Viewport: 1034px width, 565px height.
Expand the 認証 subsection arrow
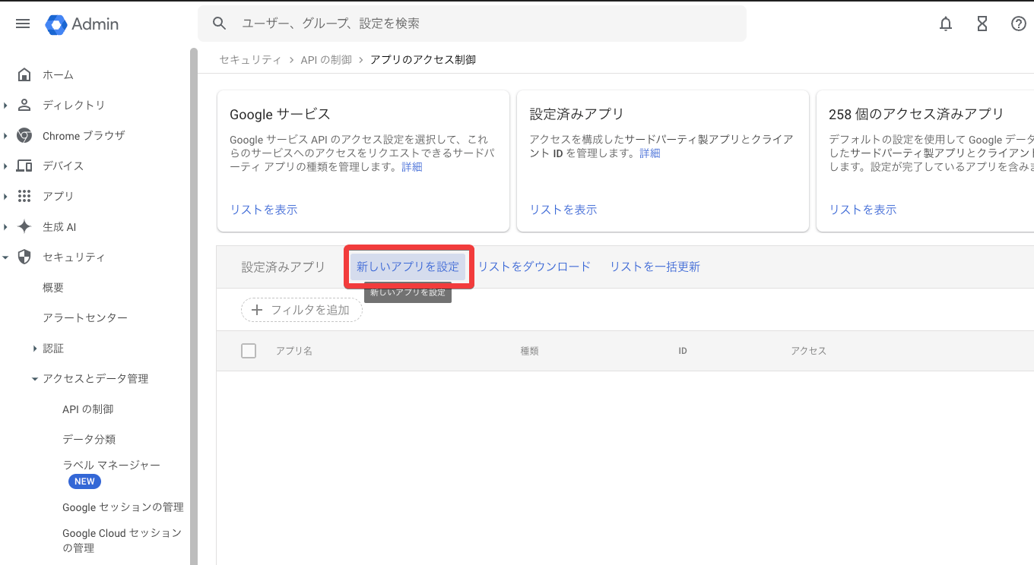tap(35, 348)
